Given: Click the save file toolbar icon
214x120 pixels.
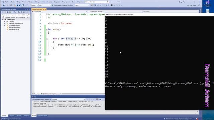Looking at the screenshot, I should [17, 5].
